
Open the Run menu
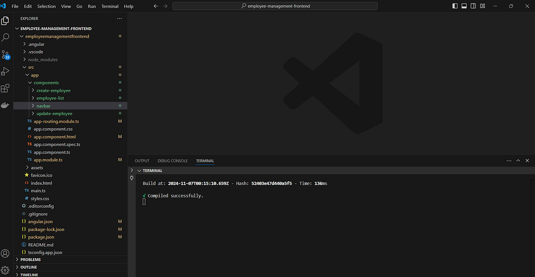tap(92, 6)
